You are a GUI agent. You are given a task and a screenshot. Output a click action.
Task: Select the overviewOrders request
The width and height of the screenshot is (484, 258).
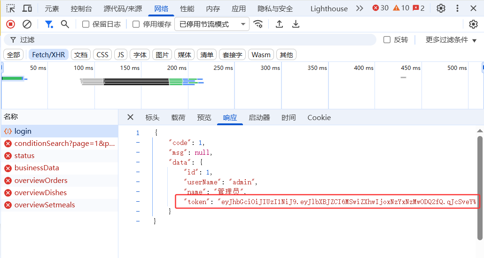[60, 180]
